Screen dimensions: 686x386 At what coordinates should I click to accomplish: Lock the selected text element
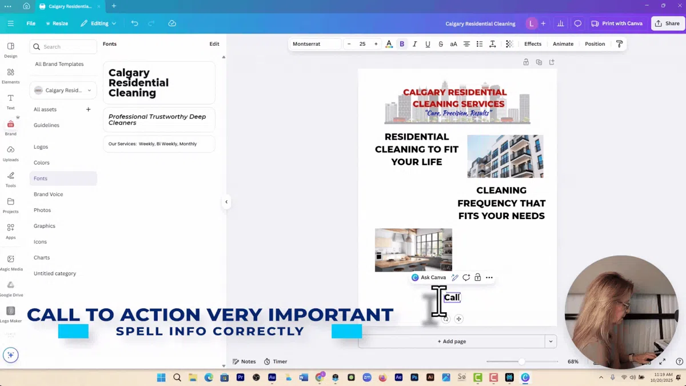[478, 277]
